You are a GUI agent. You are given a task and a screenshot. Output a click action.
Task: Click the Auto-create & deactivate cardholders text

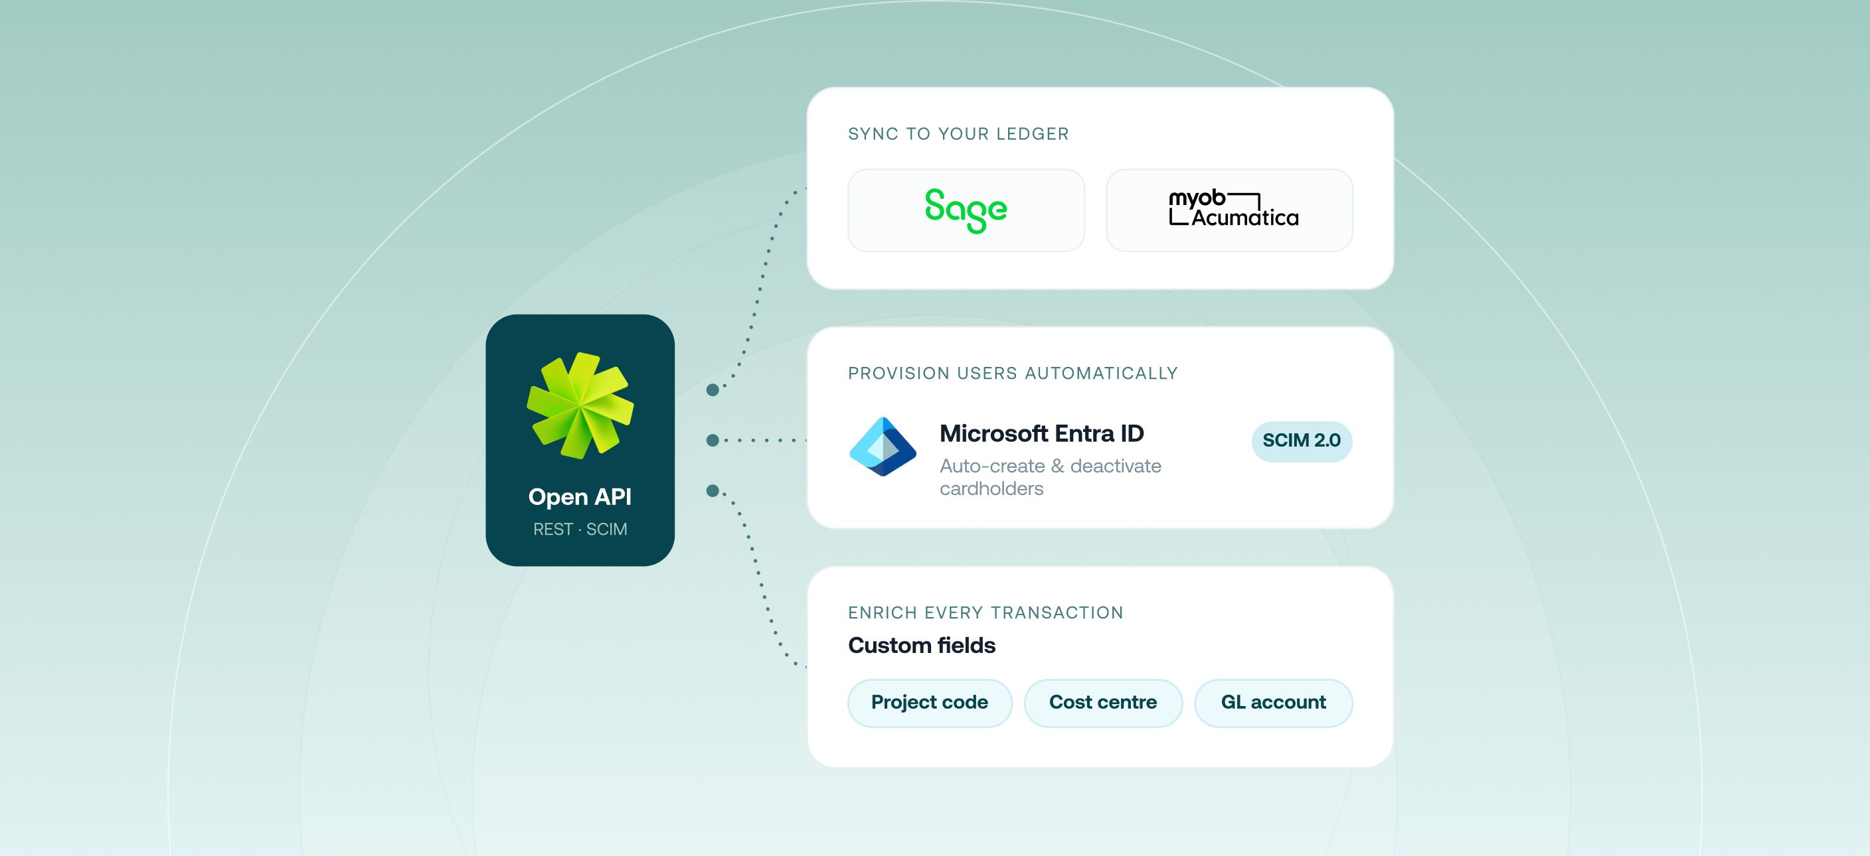pyautogui.click(x=1051, y=477)
